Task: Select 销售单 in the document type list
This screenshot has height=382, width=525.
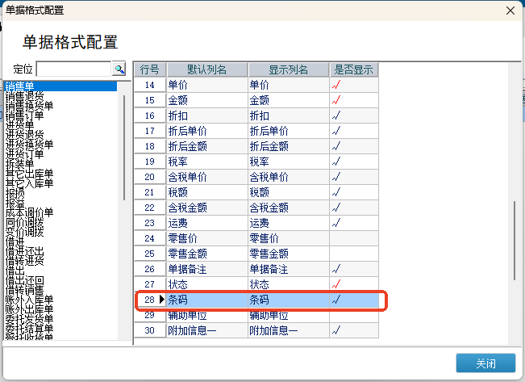Action: point(19,86)
